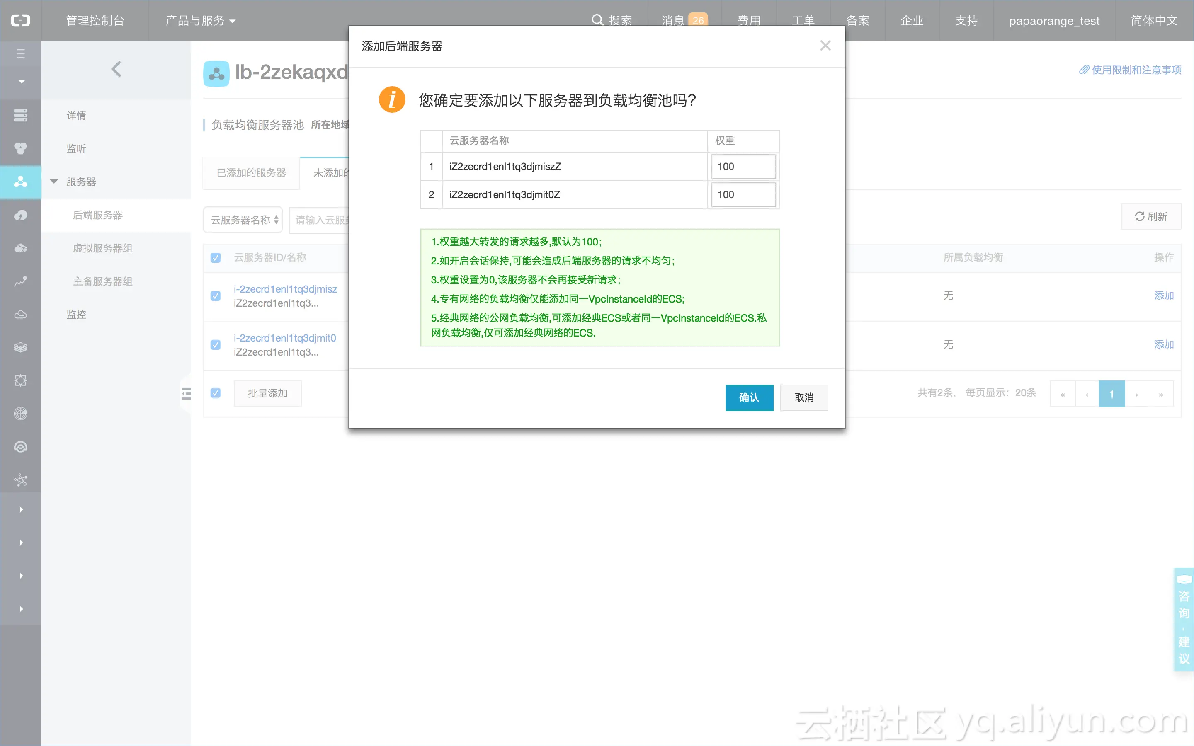Viewport: 1194px width, 746px height.
Task: Open the 后端服务器 menu entry
Action: point(97,215)
